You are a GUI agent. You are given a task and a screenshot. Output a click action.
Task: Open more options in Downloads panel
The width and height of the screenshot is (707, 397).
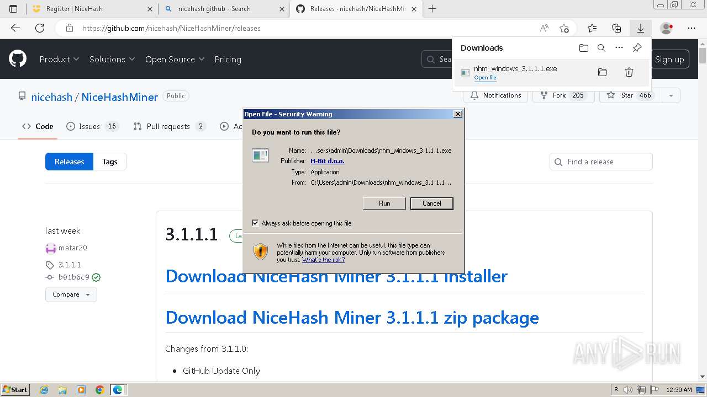[x=619, y=48]
